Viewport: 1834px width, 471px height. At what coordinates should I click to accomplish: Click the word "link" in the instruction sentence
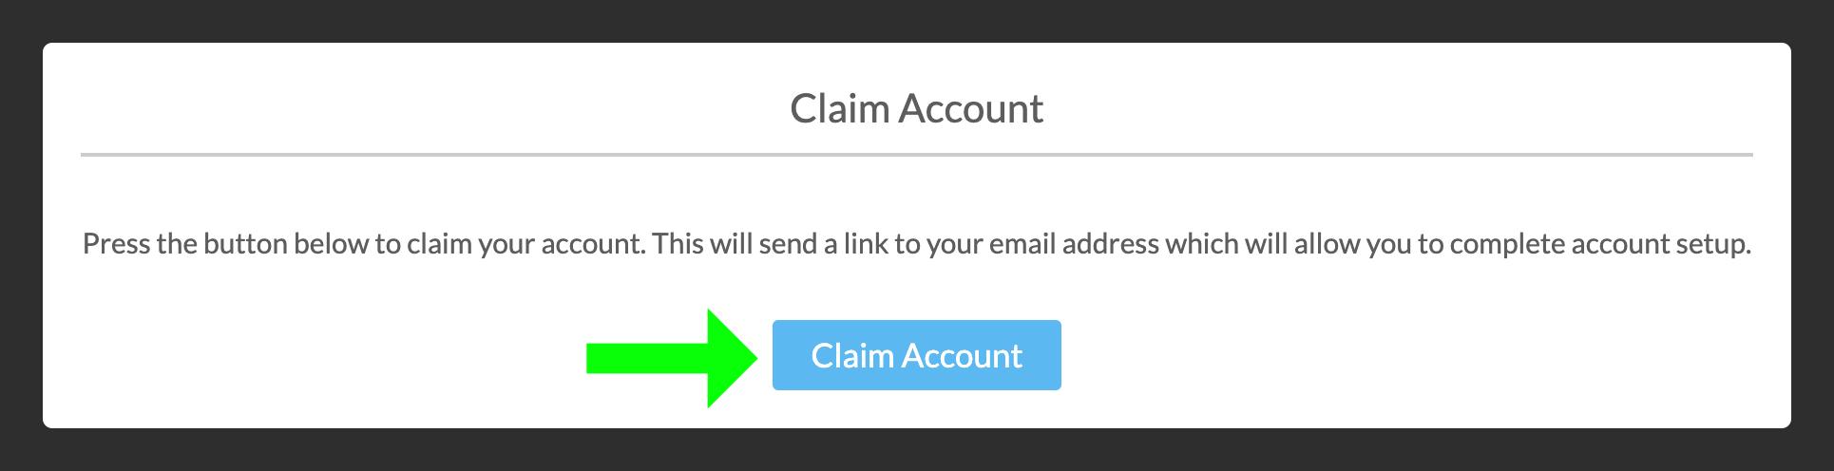[866, 244]
